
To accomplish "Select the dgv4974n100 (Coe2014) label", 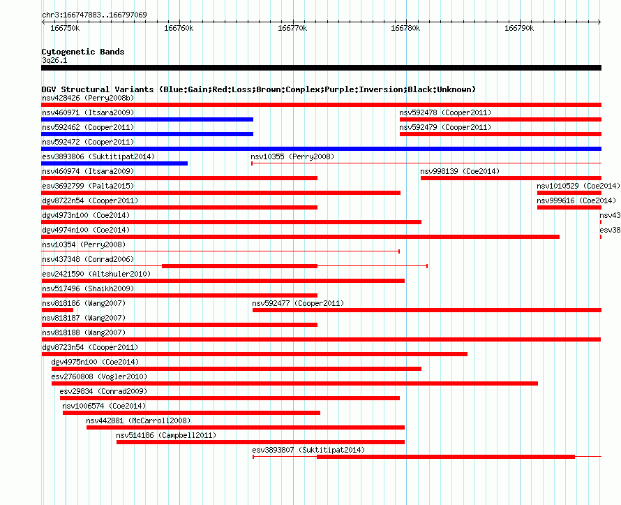I will [x=86, y=230].
